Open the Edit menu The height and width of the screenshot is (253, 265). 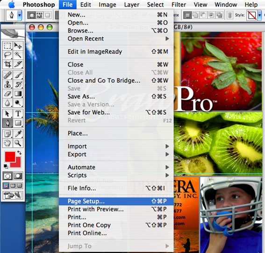coord(86,5)
